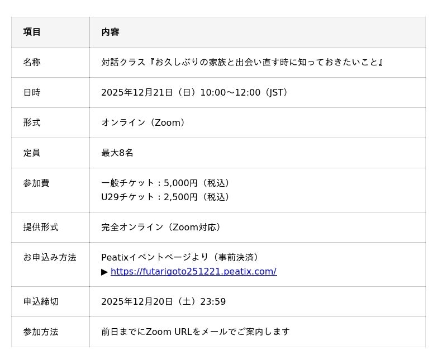447x364 pixels.
Task: Click the 形式 row label
Action: [32, 123]
